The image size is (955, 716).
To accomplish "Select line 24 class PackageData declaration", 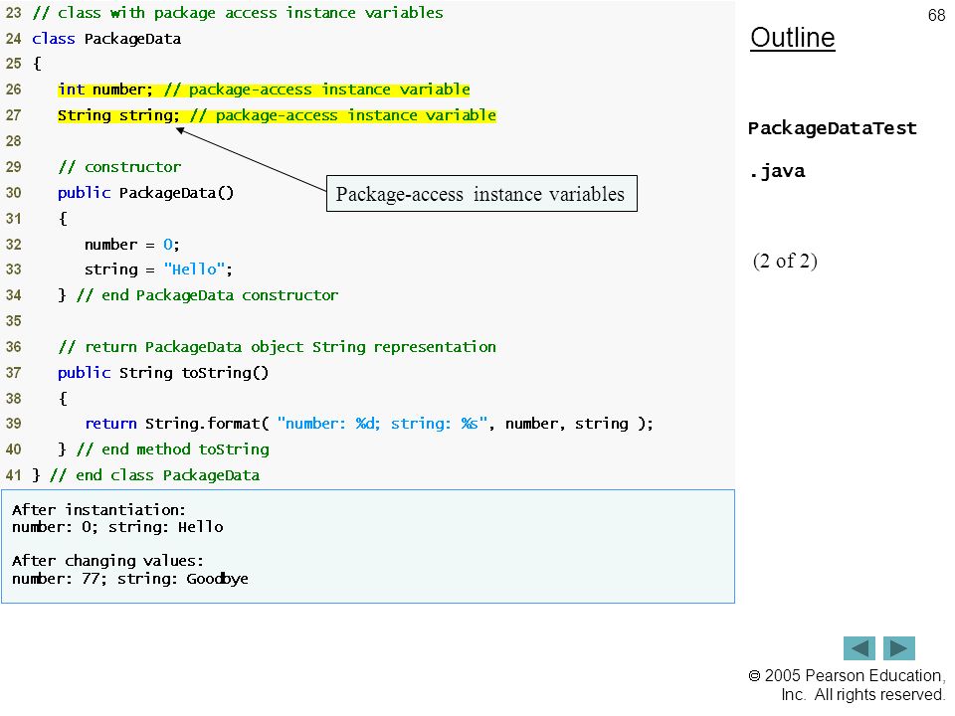I will (106, 39).
